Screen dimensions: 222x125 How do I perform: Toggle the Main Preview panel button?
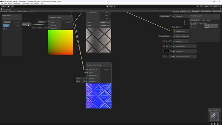point(216,11)
